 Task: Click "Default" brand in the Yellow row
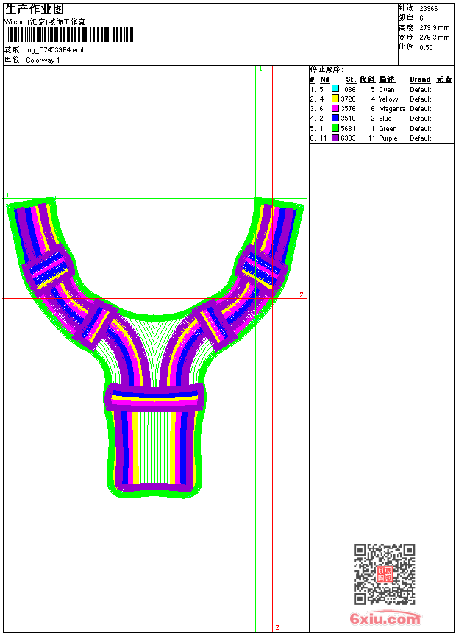coord(421,99)
